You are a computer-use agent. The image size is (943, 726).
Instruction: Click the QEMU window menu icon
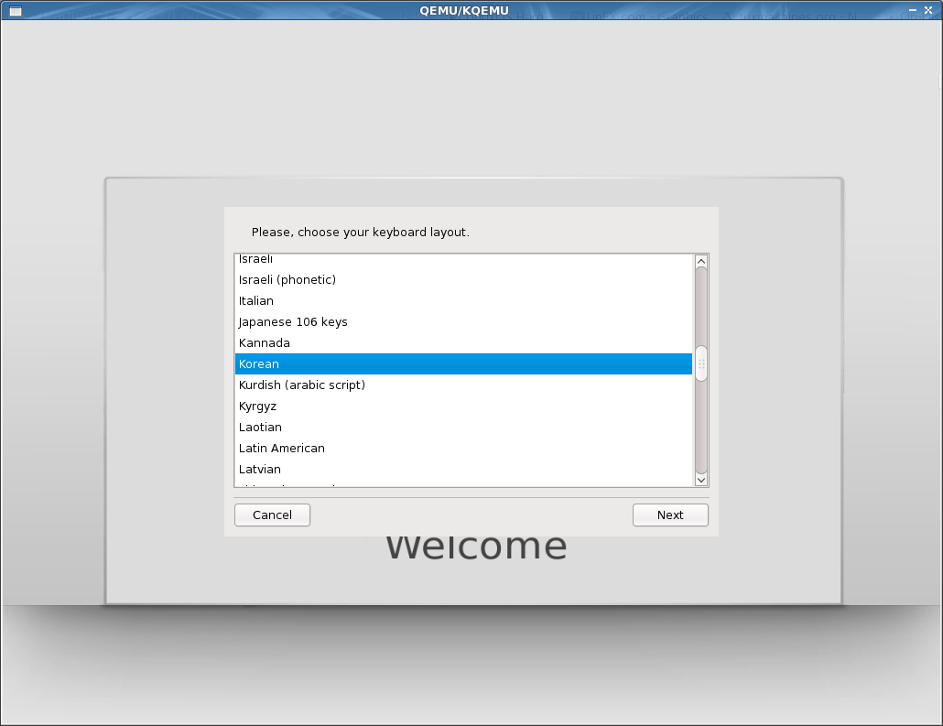tap(16, 11)
